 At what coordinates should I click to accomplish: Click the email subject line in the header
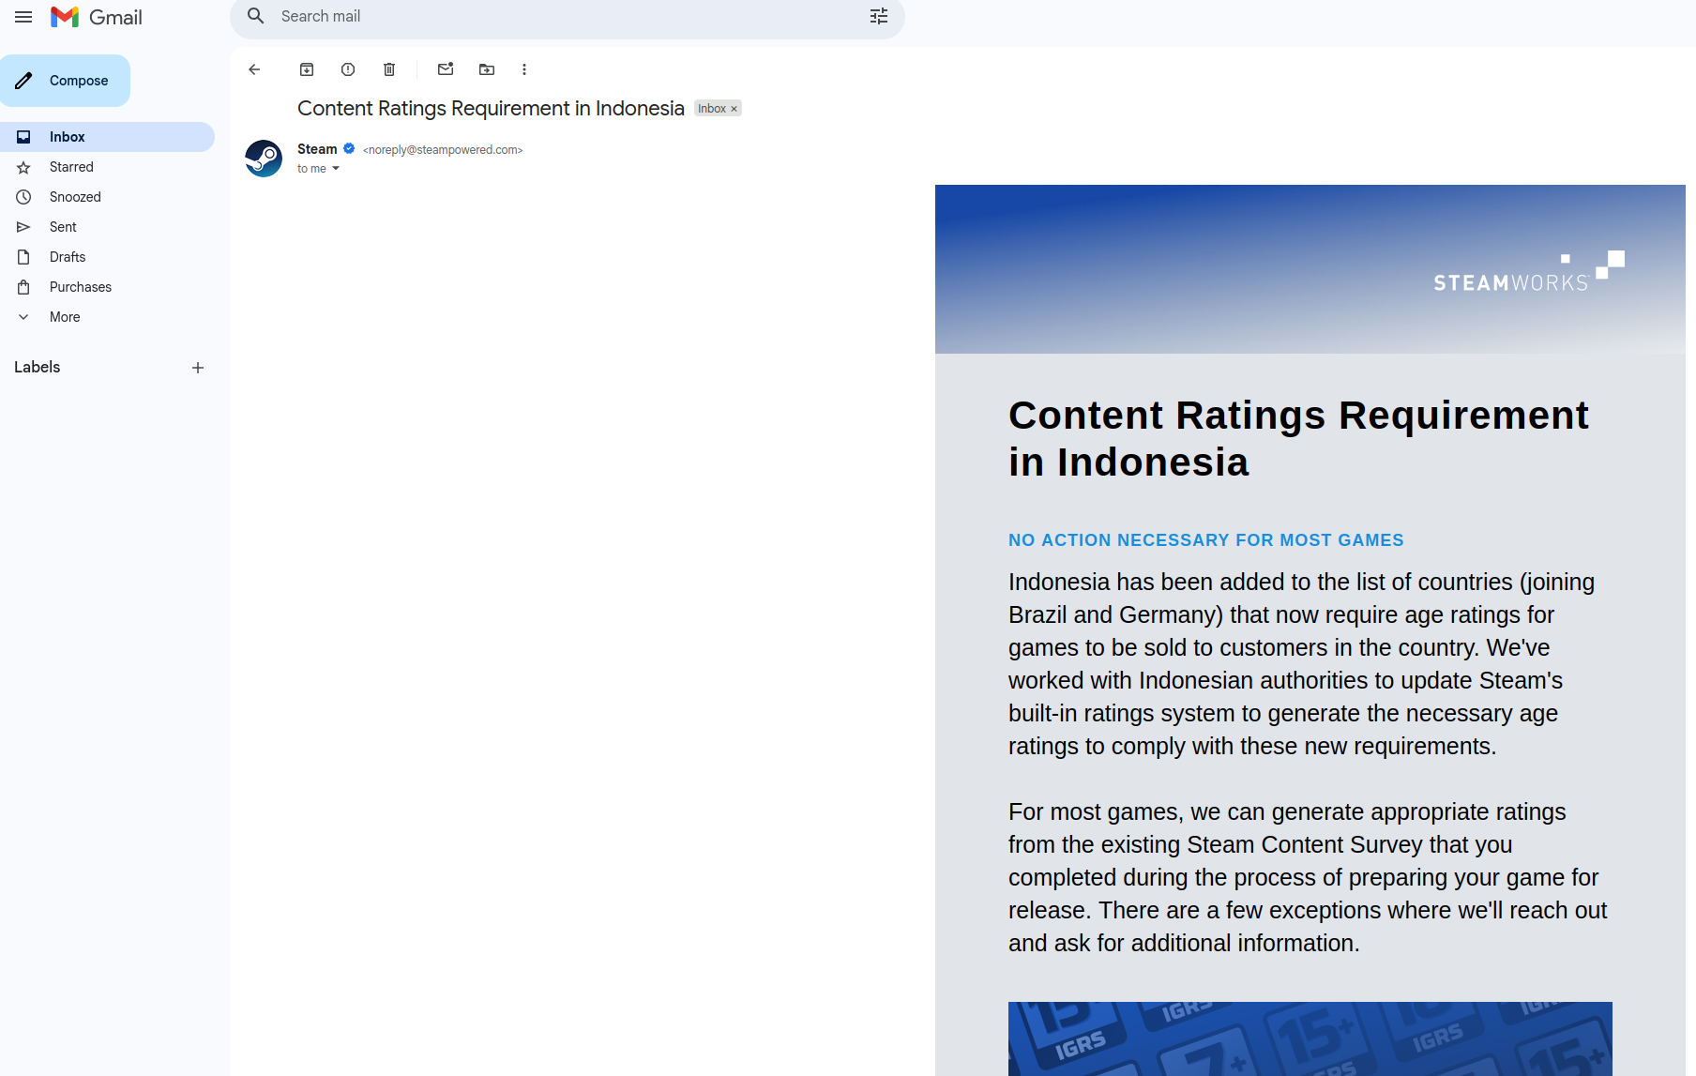click(491, 109)
